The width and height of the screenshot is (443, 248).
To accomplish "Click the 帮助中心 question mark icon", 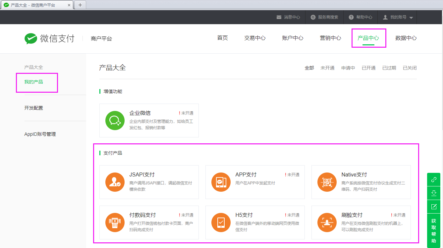I will [x=351, y=17].
